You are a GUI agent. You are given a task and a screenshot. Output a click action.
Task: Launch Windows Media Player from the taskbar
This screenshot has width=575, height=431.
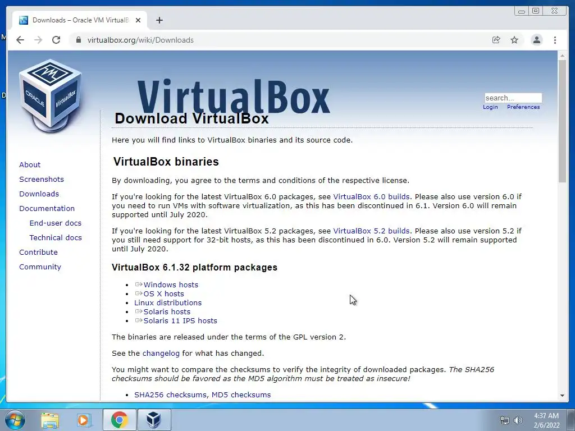pos(84,420)
